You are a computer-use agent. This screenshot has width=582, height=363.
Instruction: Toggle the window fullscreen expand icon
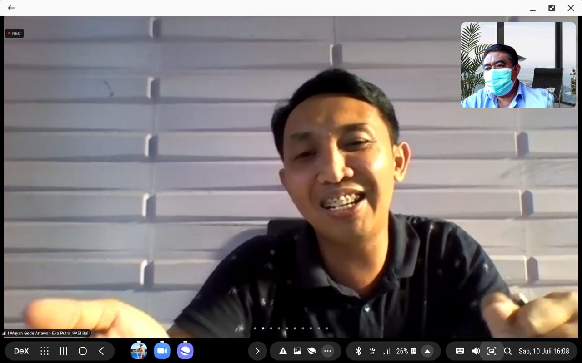552,8
